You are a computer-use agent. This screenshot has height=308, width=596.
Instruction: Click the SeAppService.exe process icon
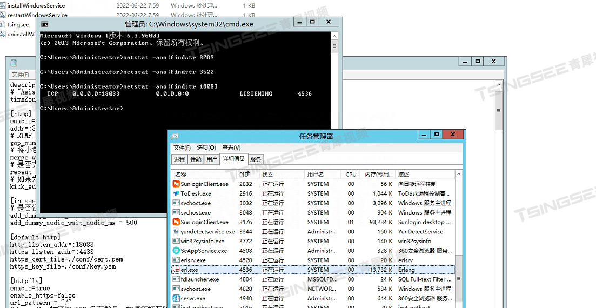tap(176, 251)
